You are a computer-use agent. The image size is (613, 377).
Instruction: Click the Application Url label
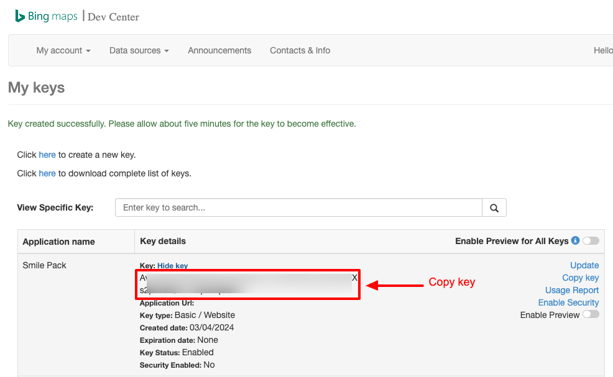pos(167,303)
